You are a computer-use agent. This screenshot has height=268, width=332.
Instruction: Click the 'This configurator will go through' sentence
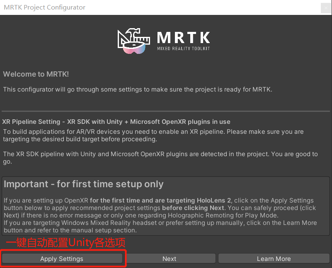click(138, 89)
